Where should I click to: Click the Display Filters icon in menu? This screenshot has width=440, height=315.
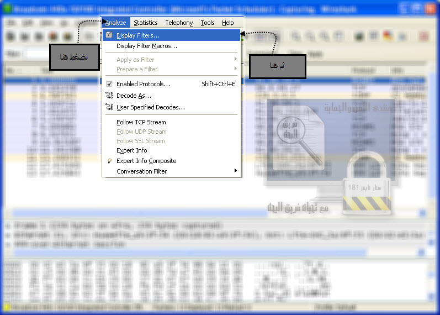coord(109,35)
